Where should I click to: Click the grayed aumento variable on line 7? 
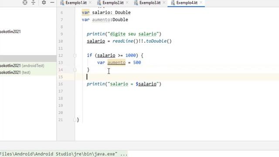point(101,20)
